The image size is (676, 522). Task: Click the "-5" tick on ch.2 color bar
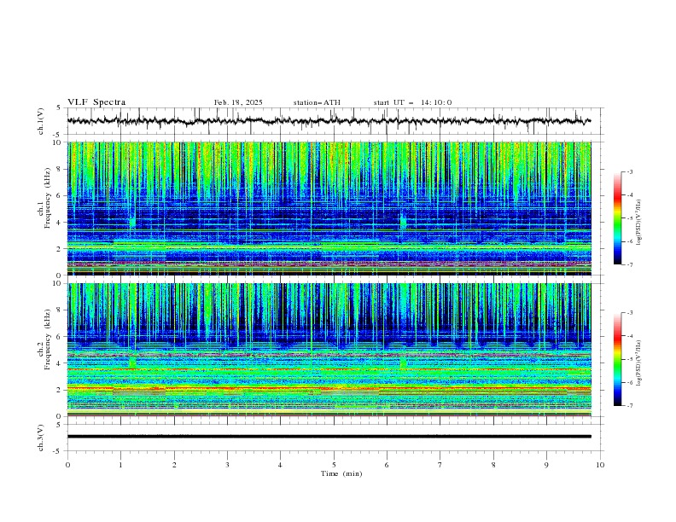click(x=629, y=359)
